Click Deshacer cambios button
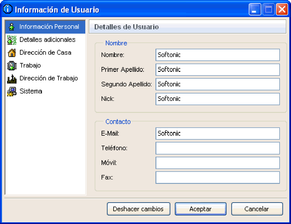291x224 pixels. point(138,209)
